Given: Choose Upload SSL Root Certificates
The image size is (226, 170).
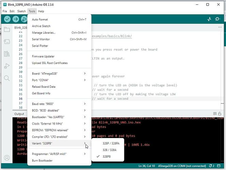Looking at the screenshot, I should (59, 63).
